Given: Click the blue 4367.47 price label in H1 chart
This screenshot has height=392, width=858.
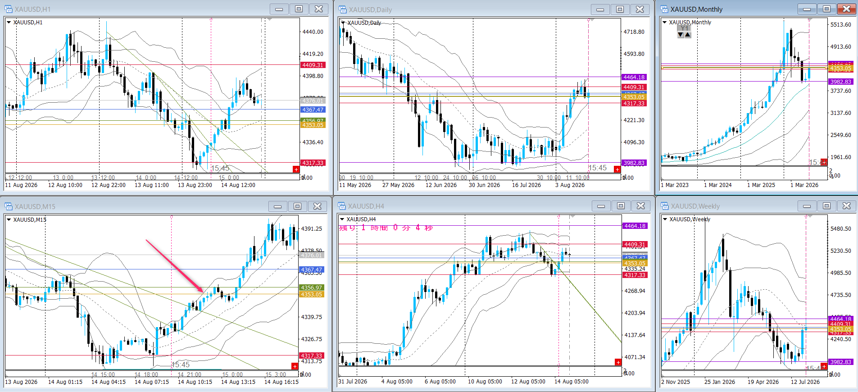Looking at the screenshot, I should point(313,109).
